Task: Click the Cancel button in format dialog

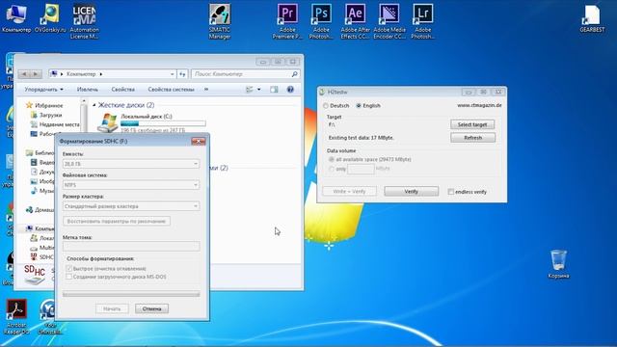Action: coord(152,308)
